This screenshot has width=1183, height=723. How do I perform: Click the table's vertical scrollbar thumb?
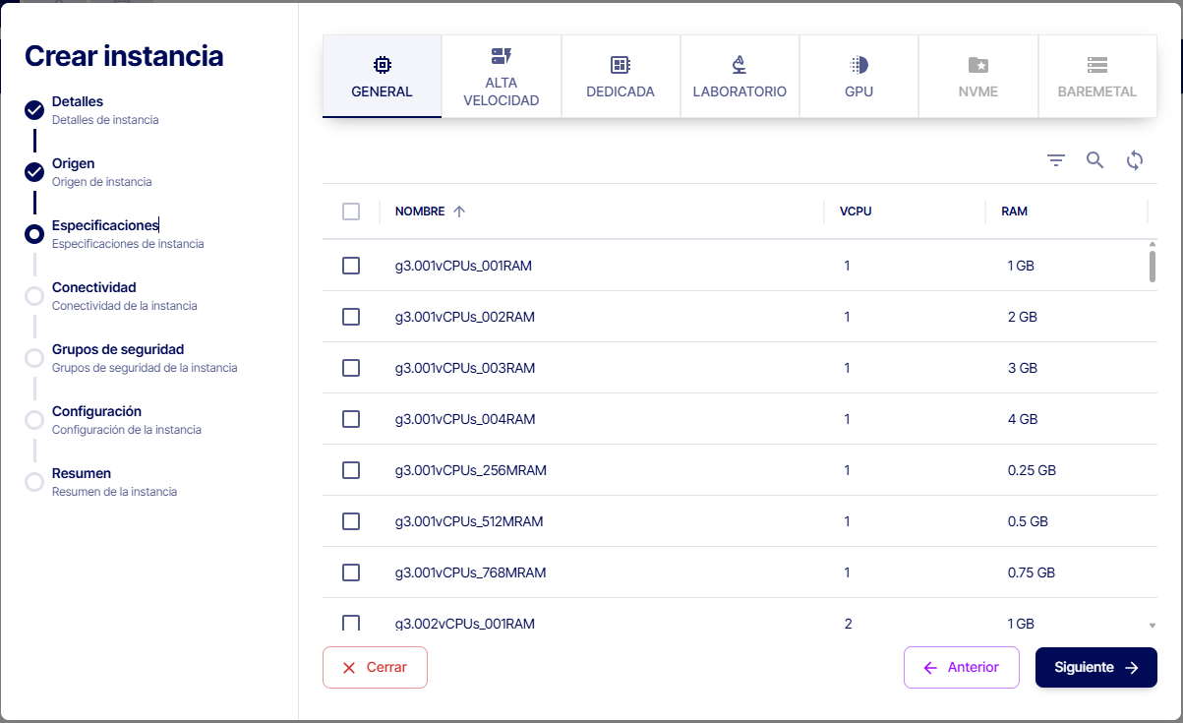(1153, 266)
